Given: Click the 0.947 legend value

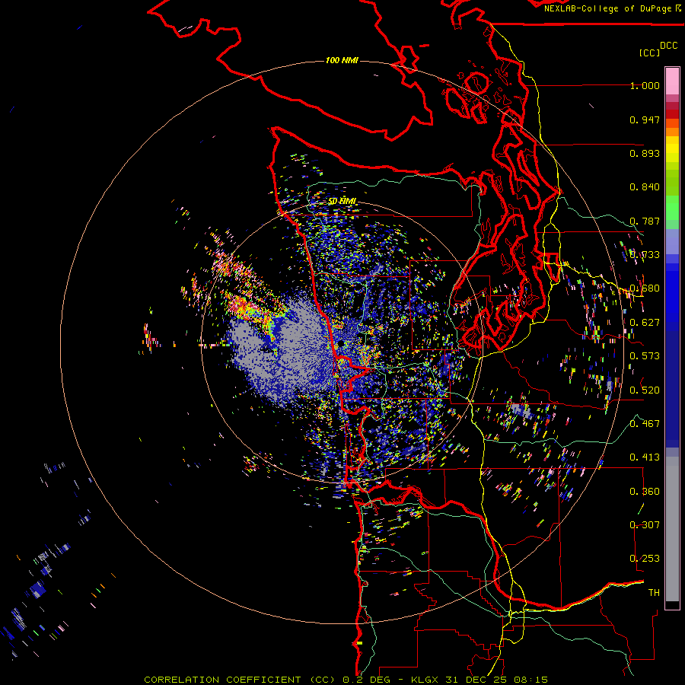Looking at the screenshot, I should click(645, 119).
